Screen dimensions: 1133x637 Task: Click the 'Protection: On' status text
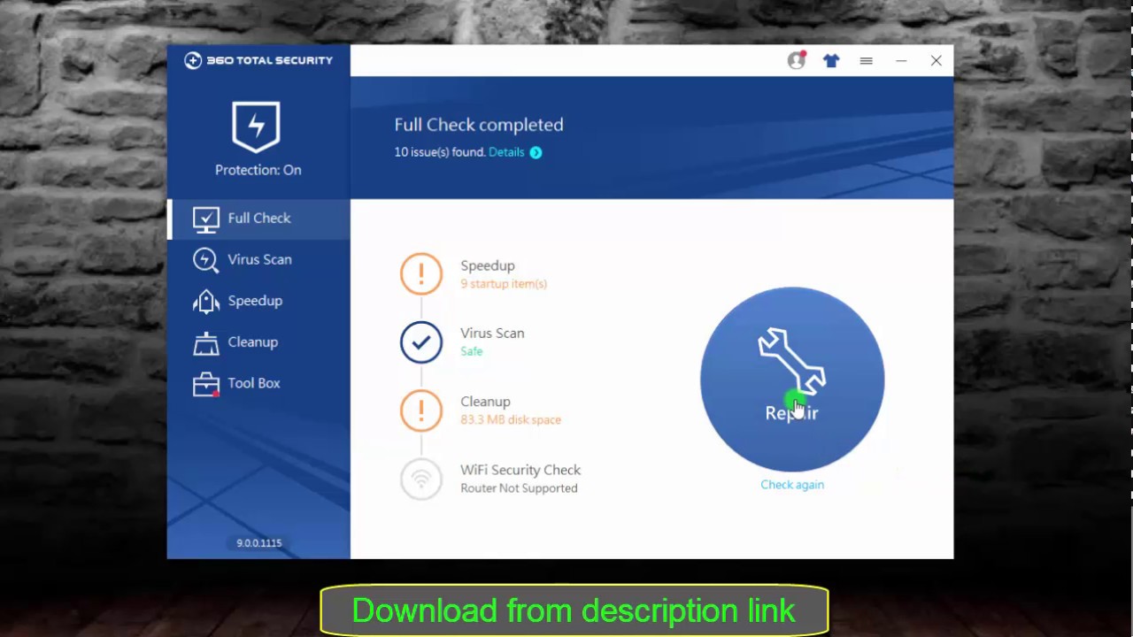258,170
